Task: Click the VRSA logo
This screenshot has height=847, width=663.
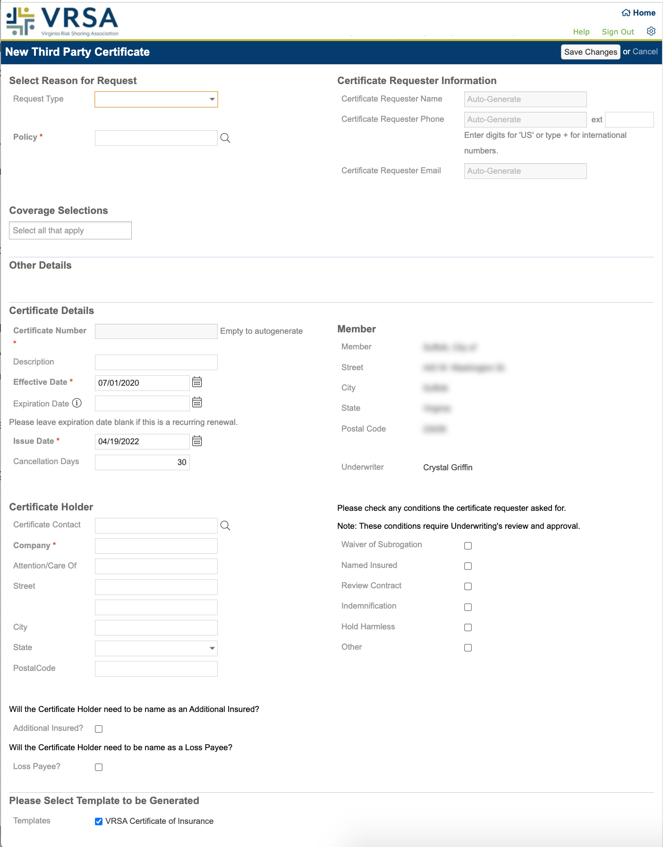Action: pyautogui.click(x=62, y=21)
